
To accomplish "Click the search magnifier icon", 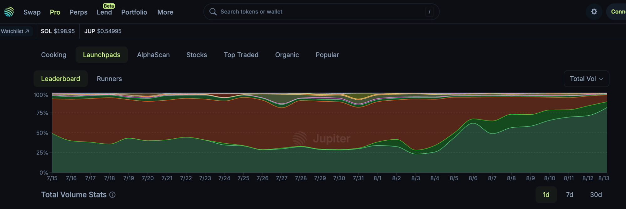I will click(213, 12).
